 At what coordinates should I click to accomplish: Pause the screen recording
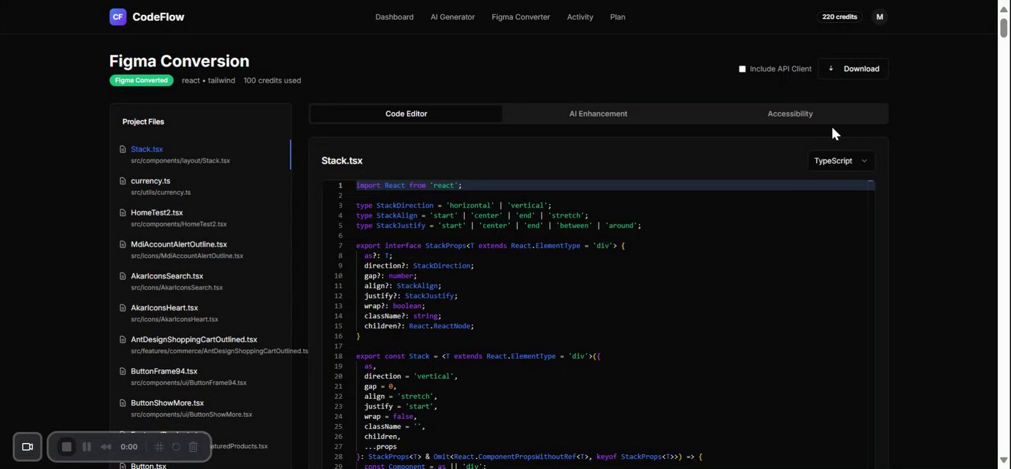[x=86, y=447]
